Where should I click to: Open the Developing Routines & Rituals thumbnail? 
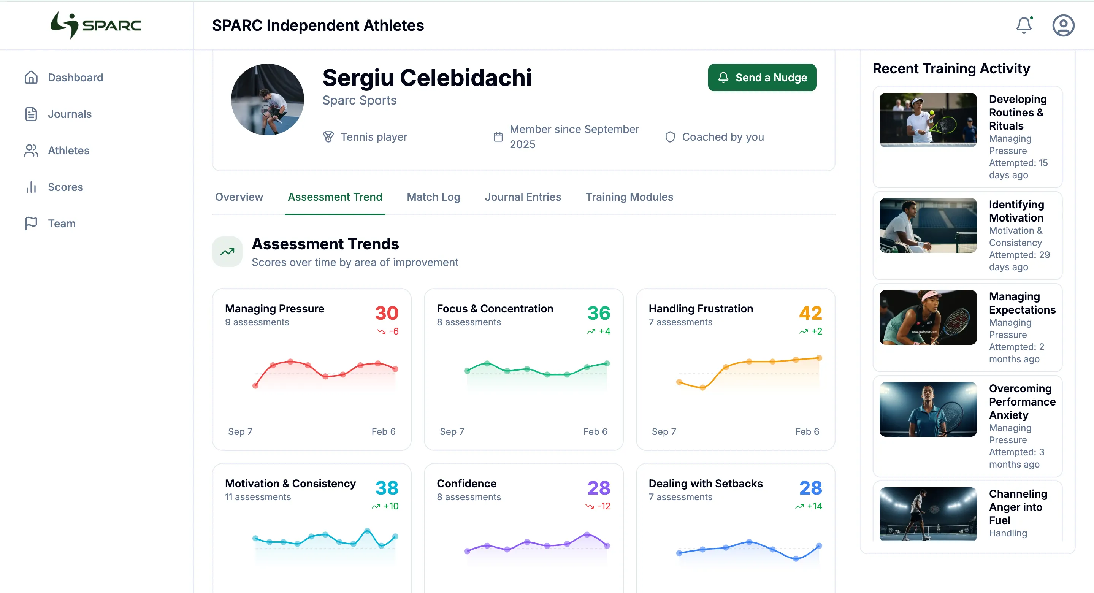pyautogui.click(x=928, y=119)
